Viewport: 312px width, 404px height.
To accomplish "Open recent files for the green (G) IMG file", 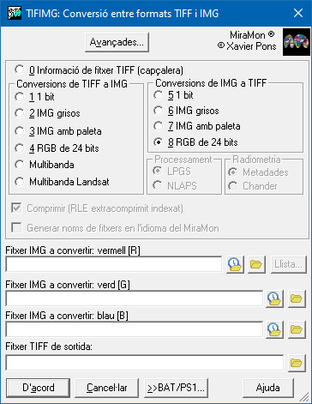I will point(274,298).
